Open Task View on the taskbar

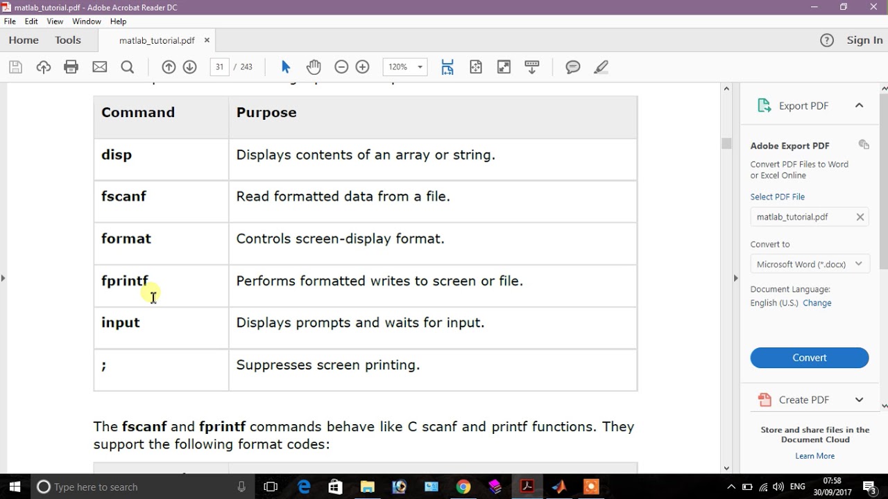click(x=271, y=487)
